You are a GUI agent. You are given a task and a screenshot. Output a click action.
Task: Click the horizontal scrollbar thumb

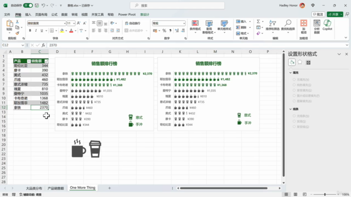pyautogui.click(x=224, y=188)
